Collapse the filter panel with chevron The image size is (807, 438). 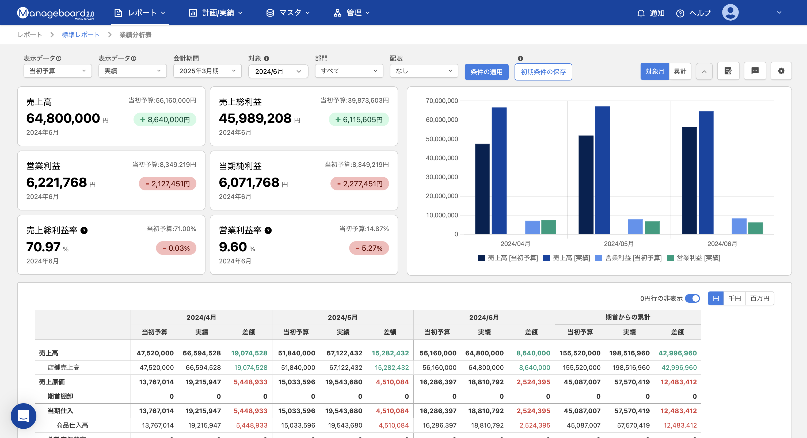(704, 71)
